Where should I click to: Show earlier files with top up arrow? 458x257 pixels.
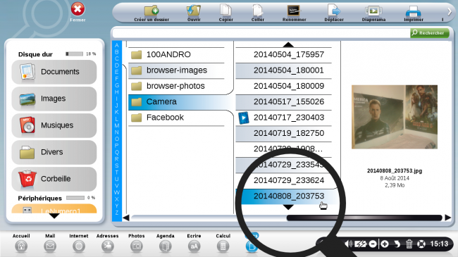[288, 44]
